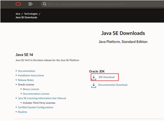View the Release Notes link

click(x=26, y=80)
